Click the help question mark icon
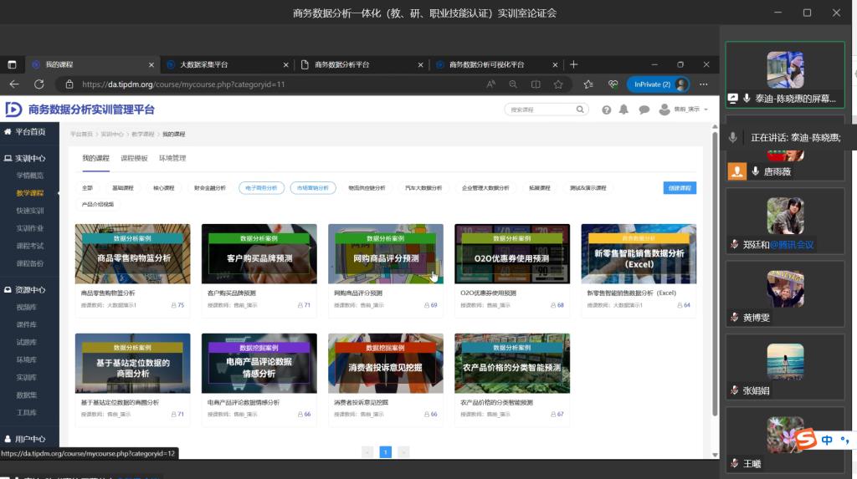The image size is (857, 479). tap(606, 110)
